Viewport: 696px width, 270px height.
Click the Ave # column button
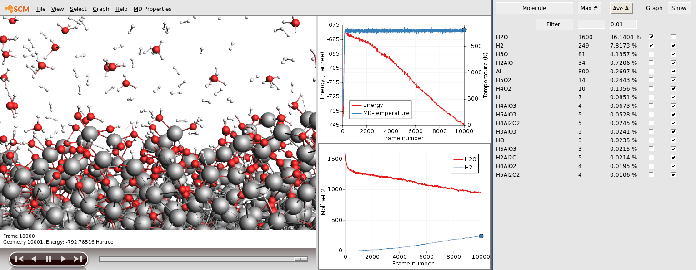(x=621, y=8)
